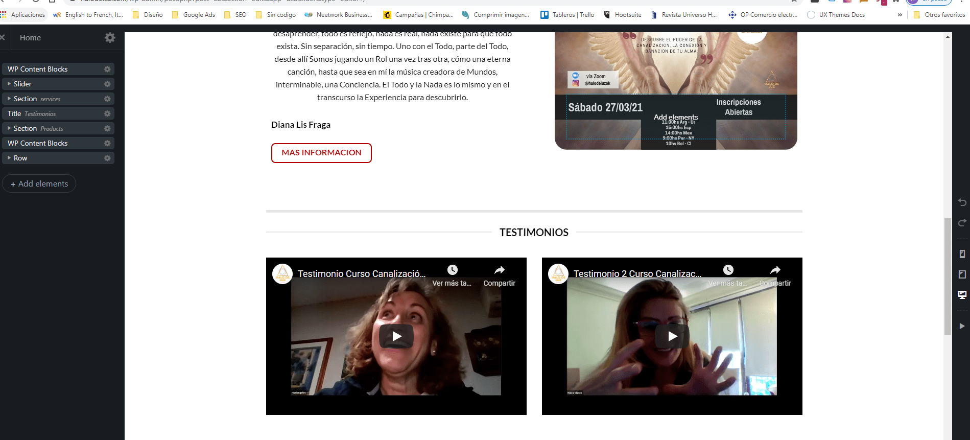Play the Testimonio Curso Canalización video

(x=396, y=336)
